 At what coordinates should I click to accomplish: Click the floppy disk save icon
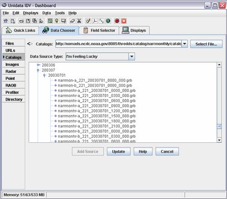click(28, 21)
